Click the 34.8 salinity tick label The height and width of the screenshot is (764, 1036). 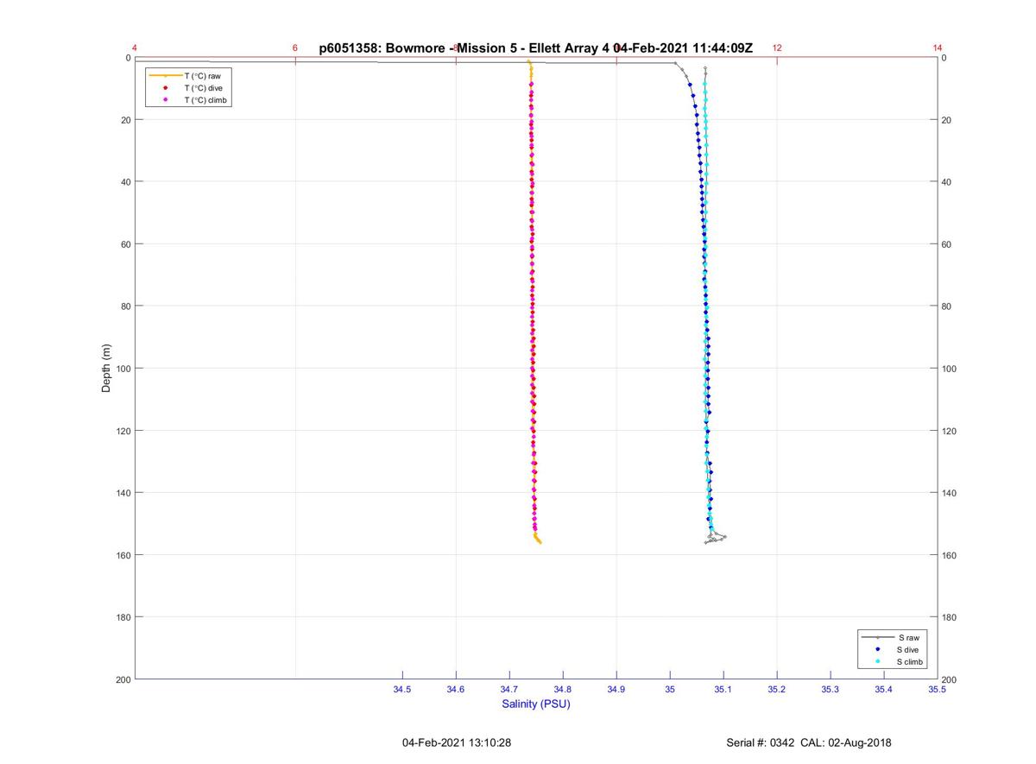pos(563,689)
